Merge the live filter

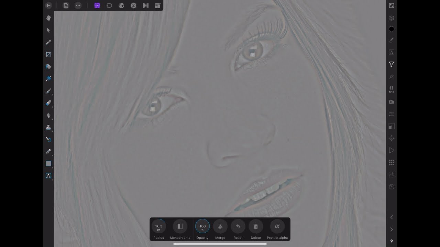coord(220,226)
